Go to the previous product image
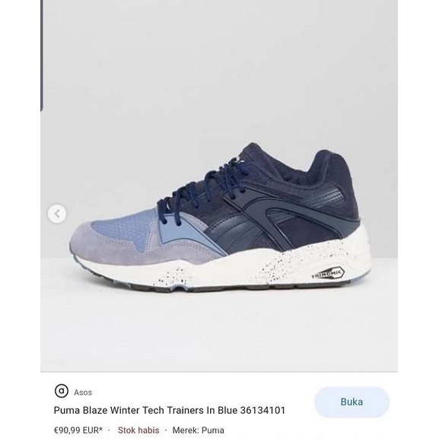This screenshot has height=439, width=439. [x=57, y=215]
